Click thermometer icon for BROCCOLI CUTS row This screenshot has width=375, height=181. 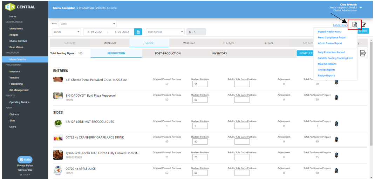click(x=336, y=124)
